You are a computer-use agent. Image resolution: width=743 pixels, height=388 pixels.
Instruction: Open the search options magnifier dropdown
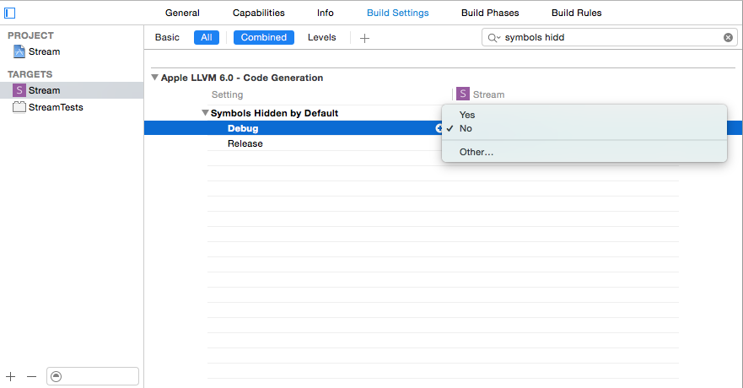pos(493,38)
